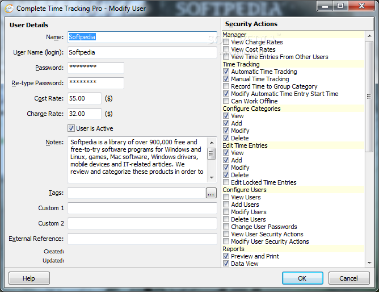This screenshot has height=292, width=379.
Task: Click the Configure Categories group header
Action: (293, 109)
